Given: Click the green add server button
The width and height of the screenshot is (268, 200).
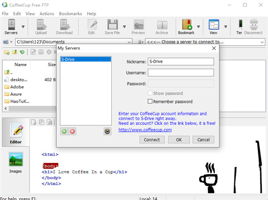Looking at the screenshot, I should [x=64, y=131].
